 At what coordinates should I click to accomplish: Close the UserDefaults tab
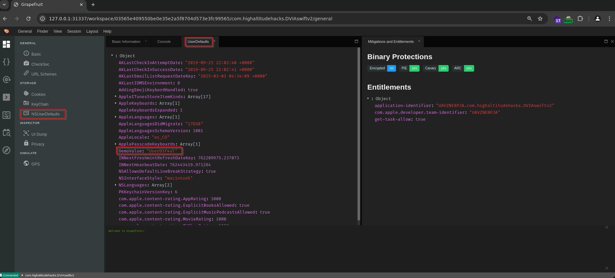(x=215, y=41)
